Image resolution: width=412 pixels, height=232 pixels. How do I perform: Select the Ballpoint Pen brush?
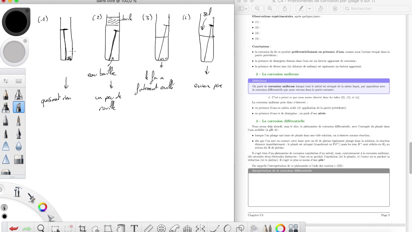(x=5, y=121)
